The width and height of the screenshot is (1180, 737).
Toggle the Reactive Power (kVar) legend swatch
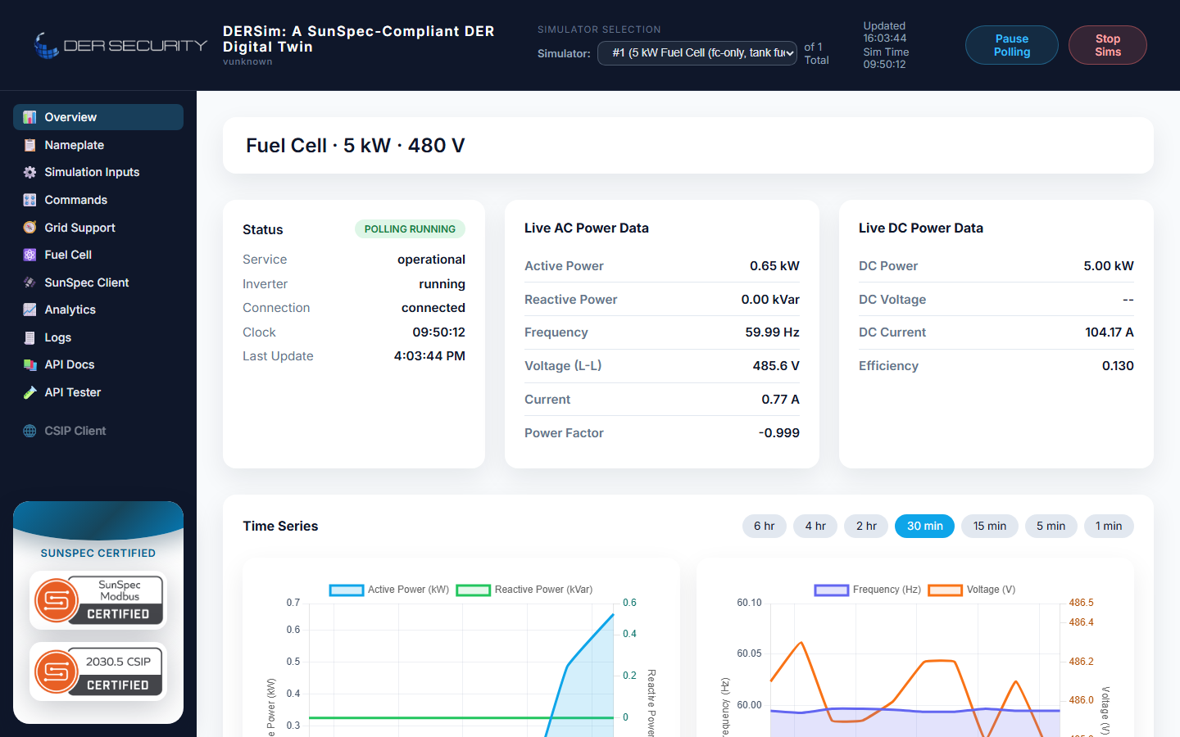(473, 590)
